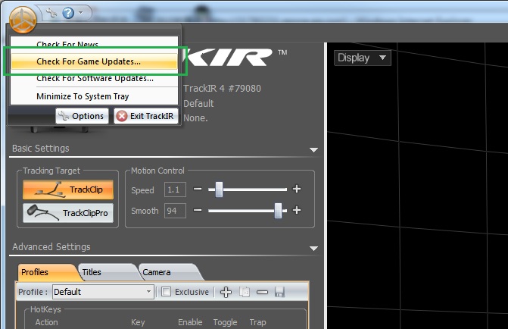Save profile with the floppy disk icon
Viewport: 508px width, 329px height.
tap(279, 292)
